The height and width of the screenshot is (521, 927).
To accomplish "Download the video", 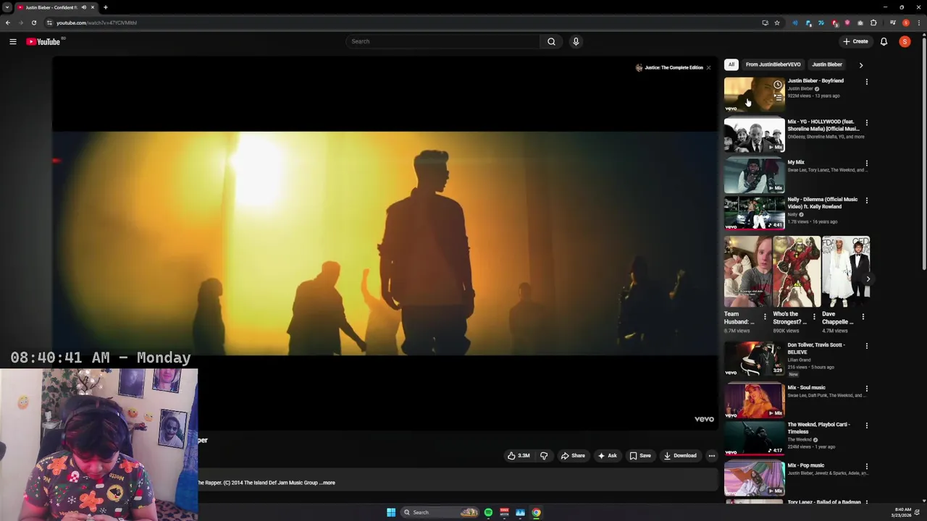I will tap(679, 456).
